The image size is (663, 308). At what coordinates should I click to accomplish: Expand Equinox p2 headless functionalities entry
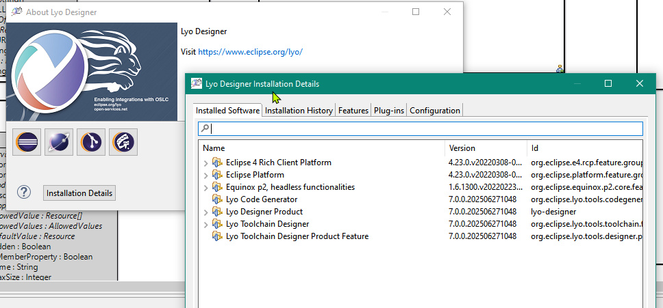click(206, 188)
